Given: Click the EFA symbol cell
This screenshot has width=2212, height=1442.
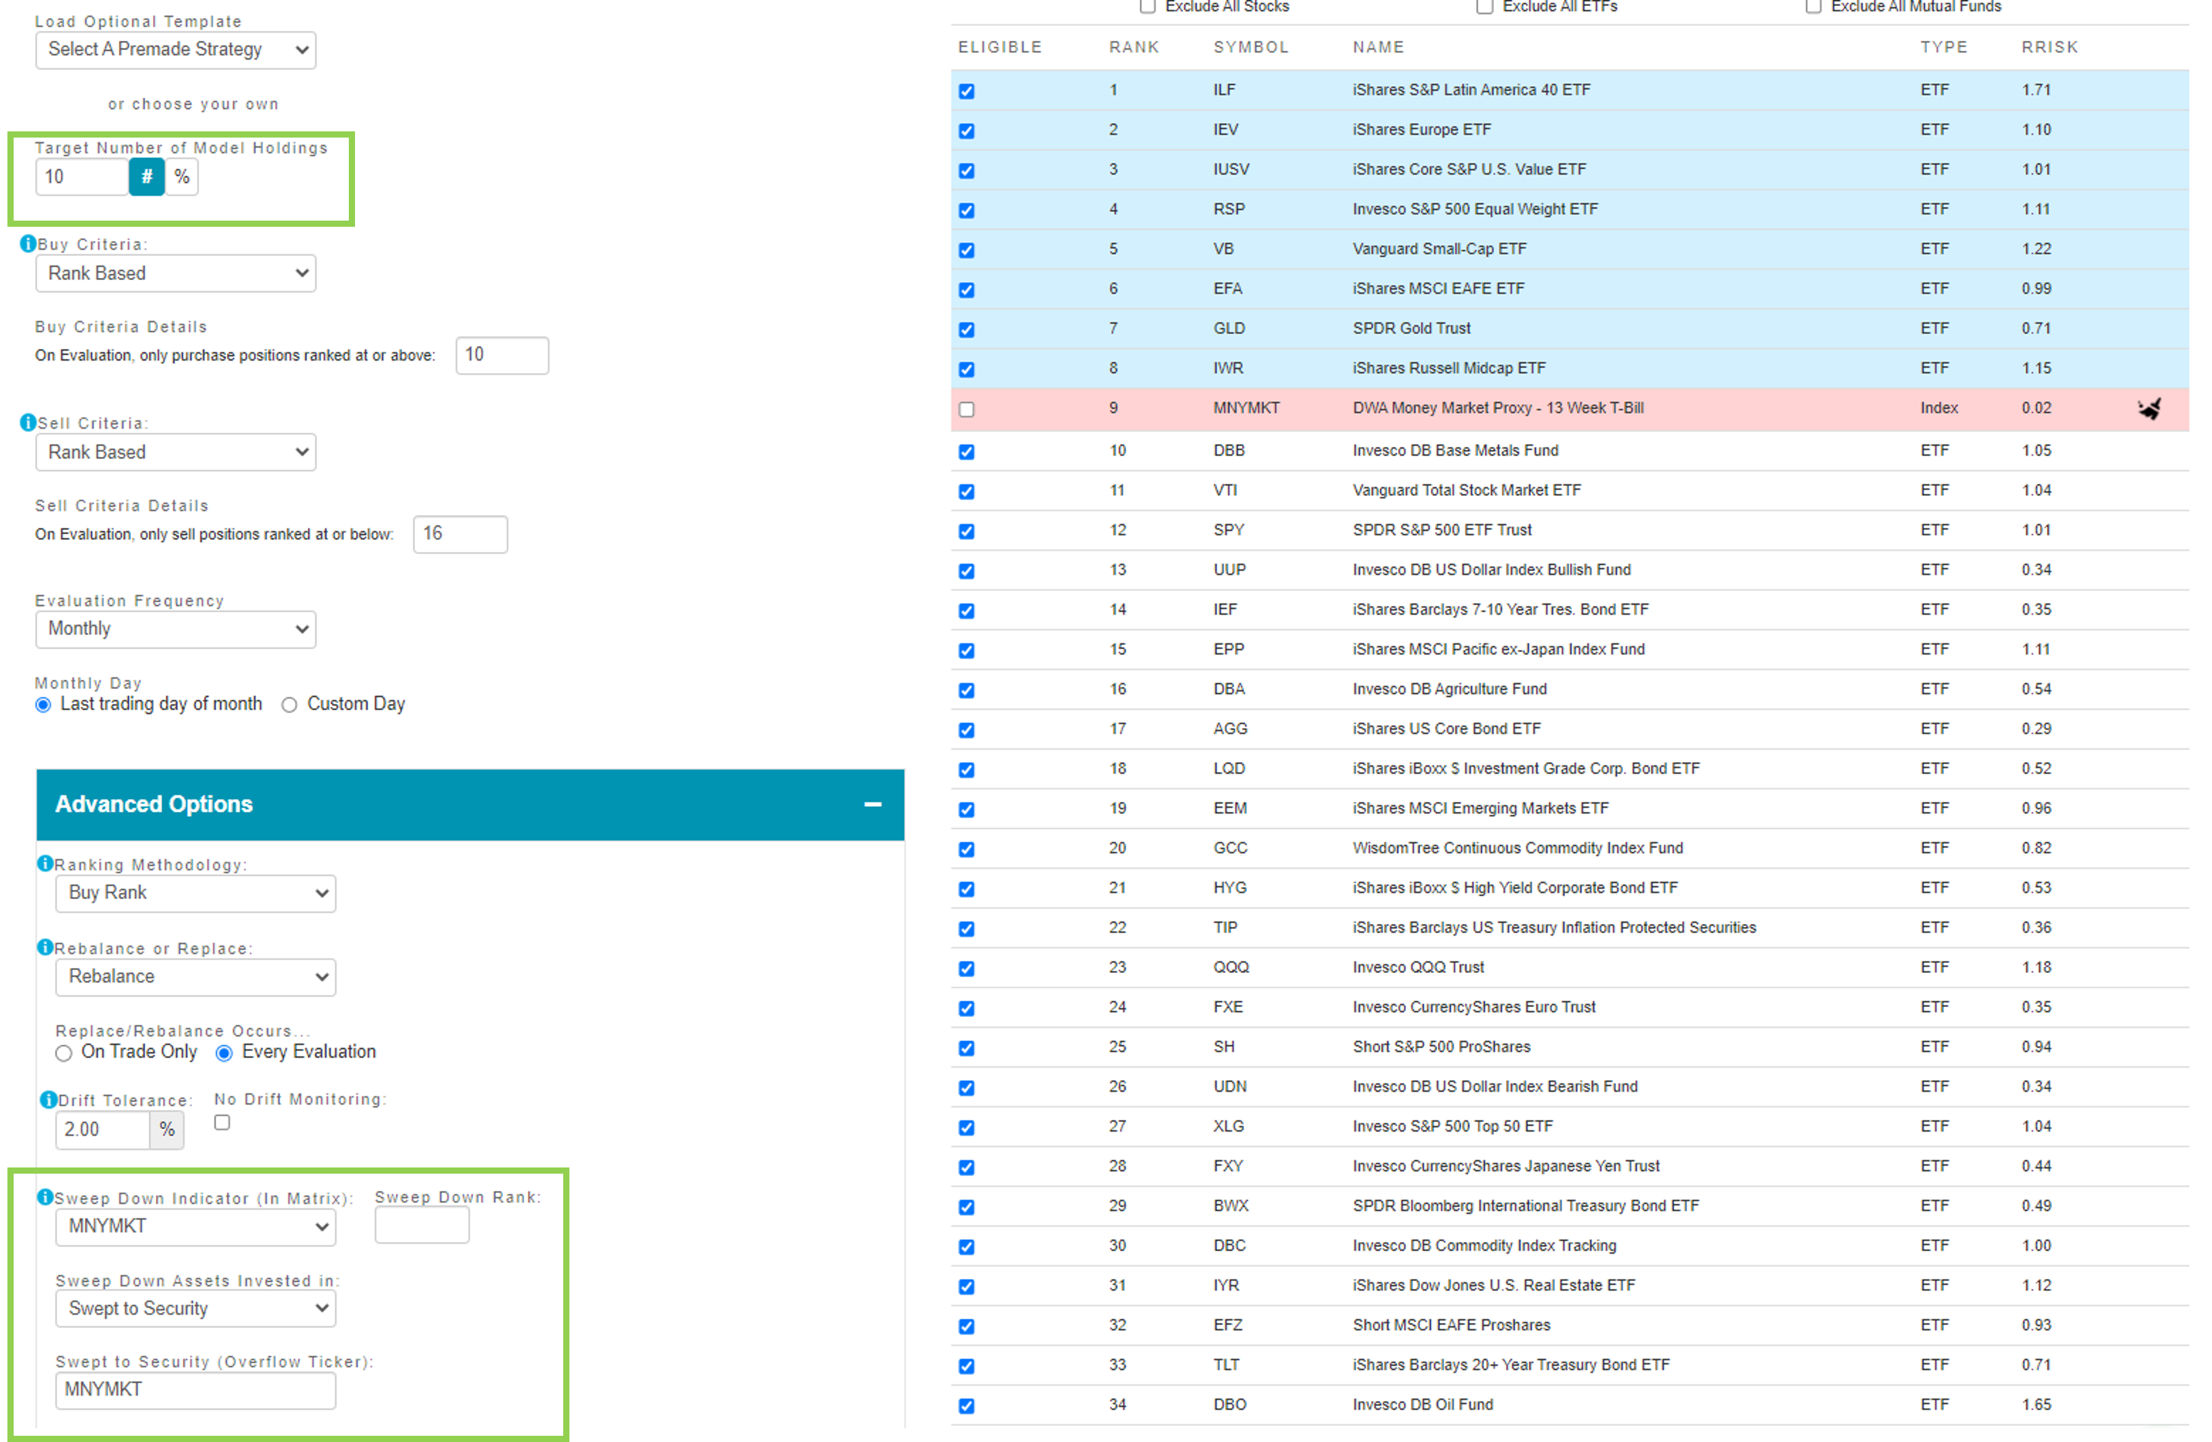Looking at the screenshot, I should [x=1228, y=289].
